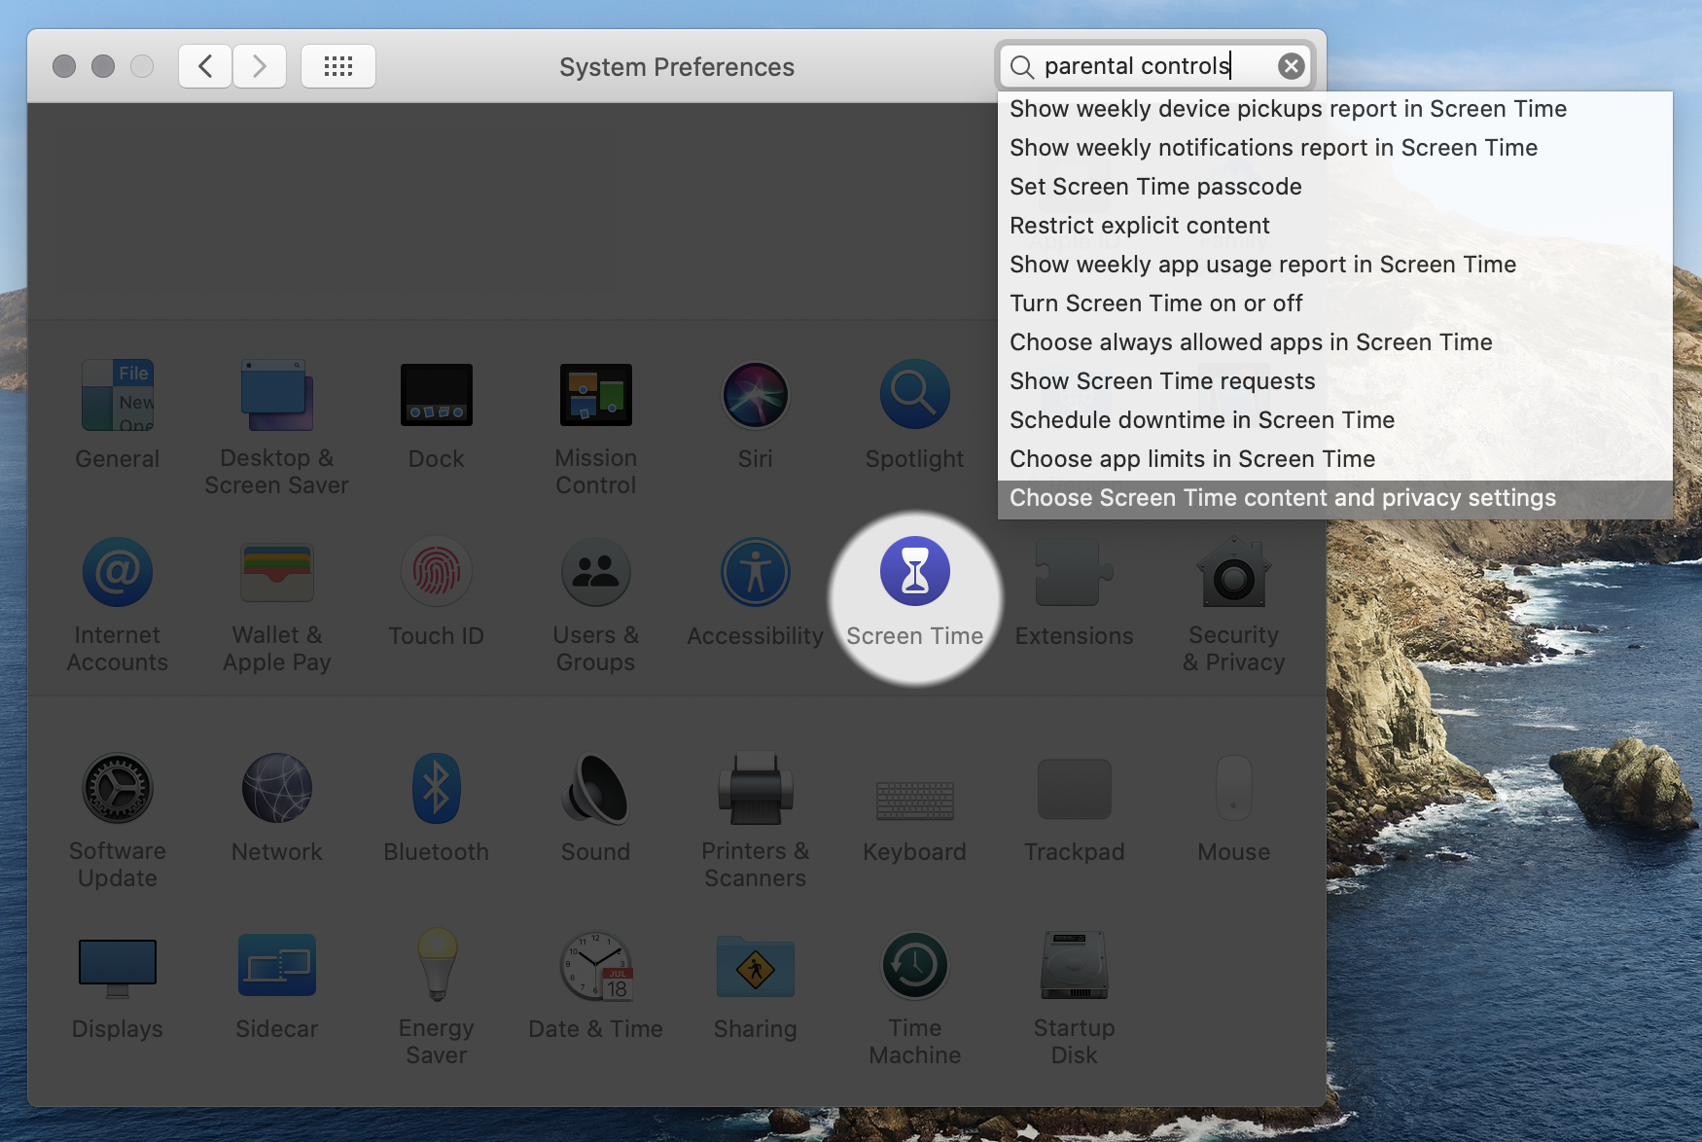
Task: Open the Dock preferences icon
Action: point(437,395)
